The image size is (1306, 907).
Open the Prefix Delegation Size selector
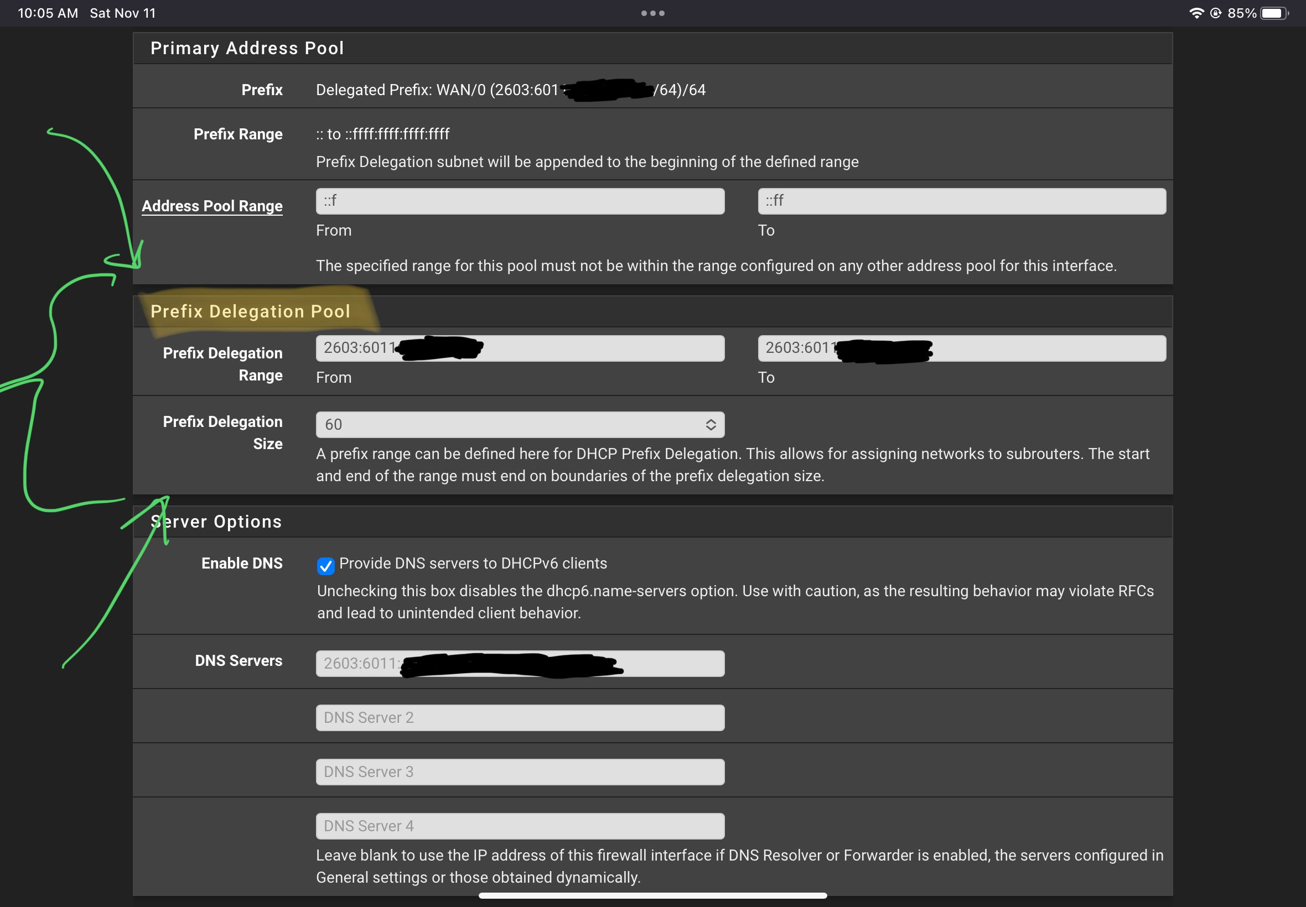point(519,424)
